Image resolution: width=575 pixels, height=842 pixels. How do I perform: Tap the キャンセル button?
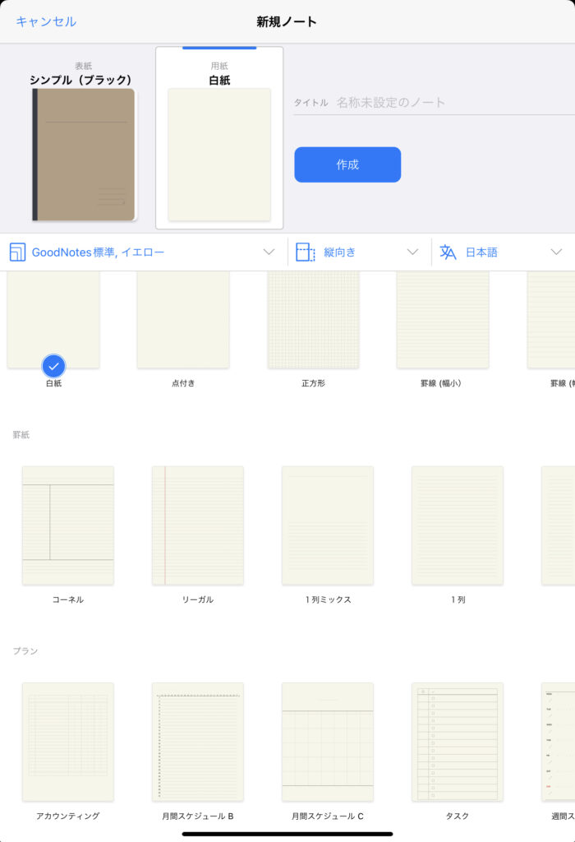46,21
